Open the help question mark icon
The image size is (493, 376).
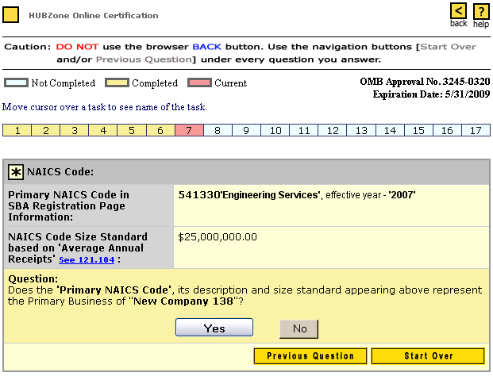[x=481, y=12]
